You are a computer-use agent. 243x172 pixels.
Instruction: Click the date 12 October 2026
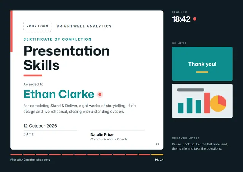pyautogui.click(x=40, y=126)
